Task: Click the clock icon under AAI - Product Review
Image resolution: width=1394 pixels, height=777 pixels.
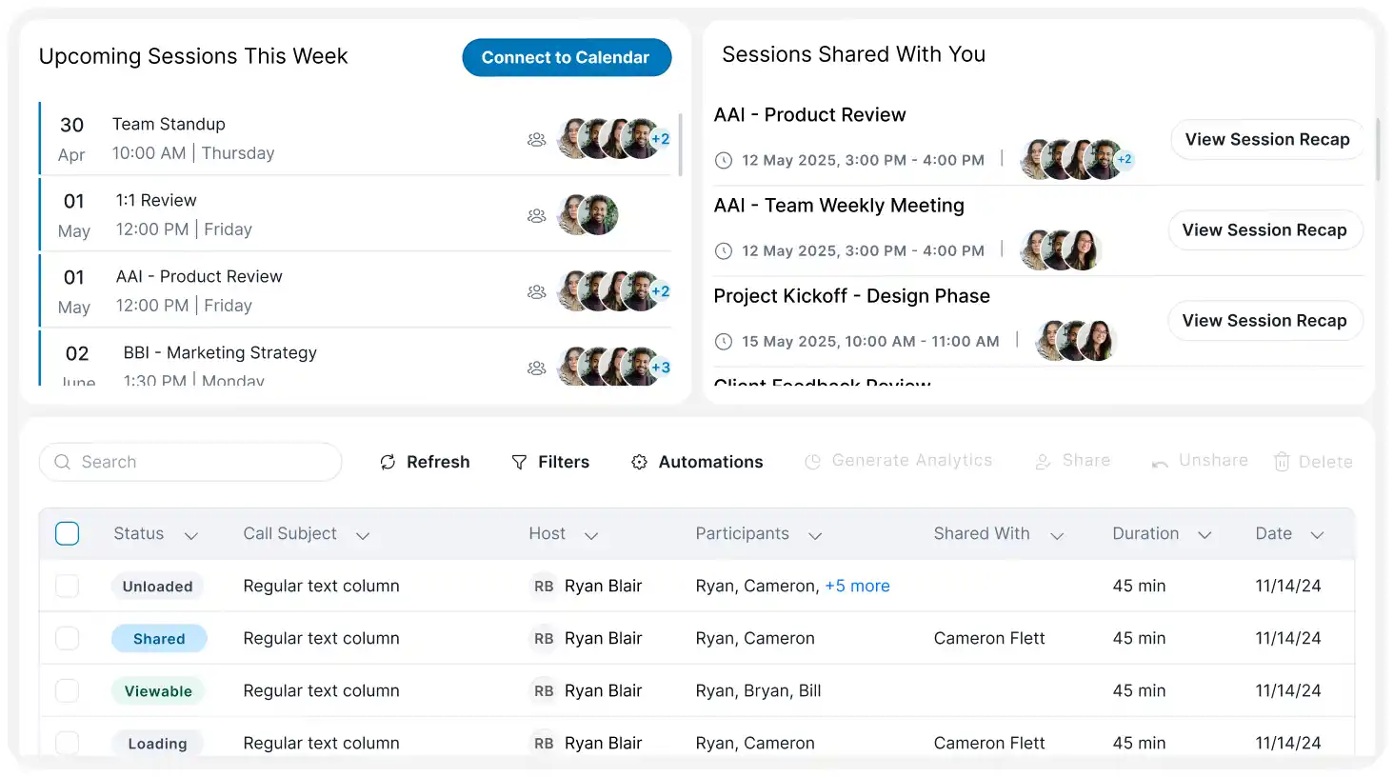Action: coord(724,160)
